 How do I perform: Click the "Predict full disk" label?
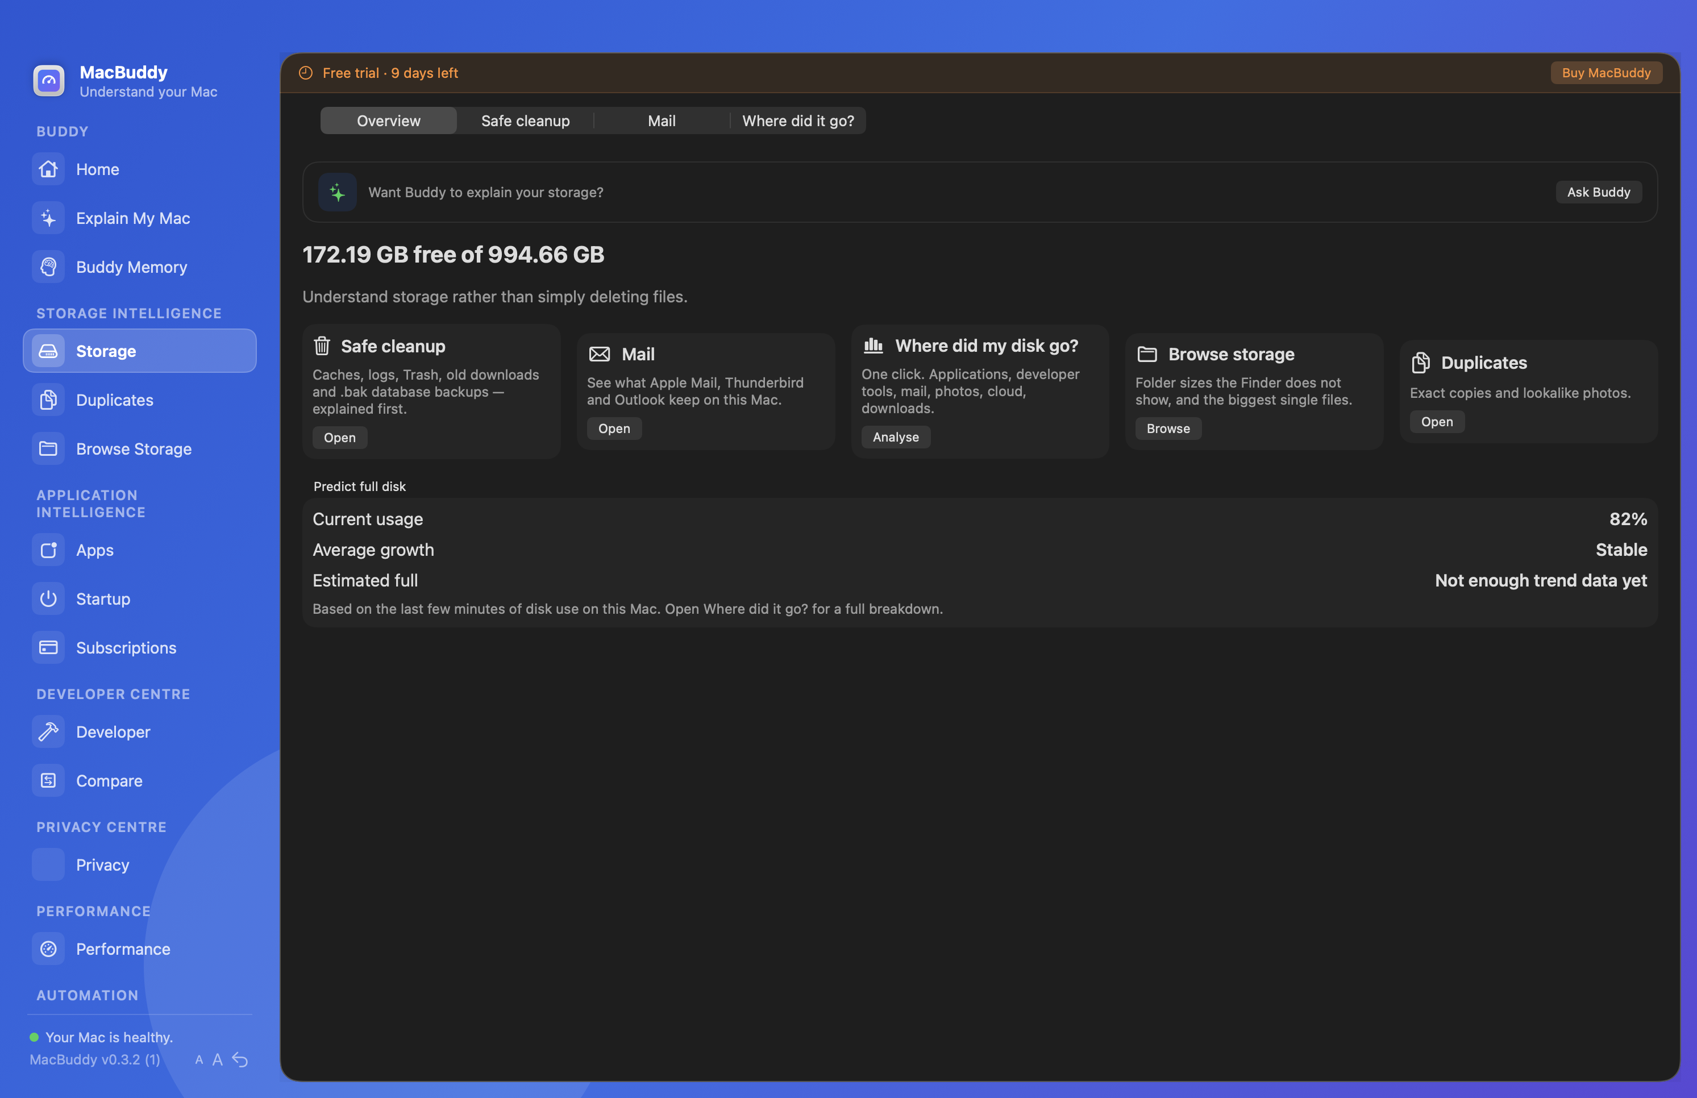tap(359, 486)
